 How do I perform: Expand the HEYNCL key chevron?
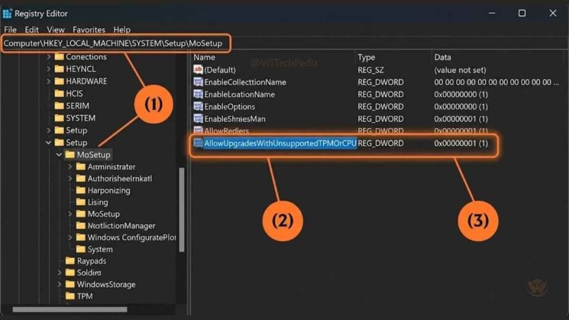pos(49,69)
